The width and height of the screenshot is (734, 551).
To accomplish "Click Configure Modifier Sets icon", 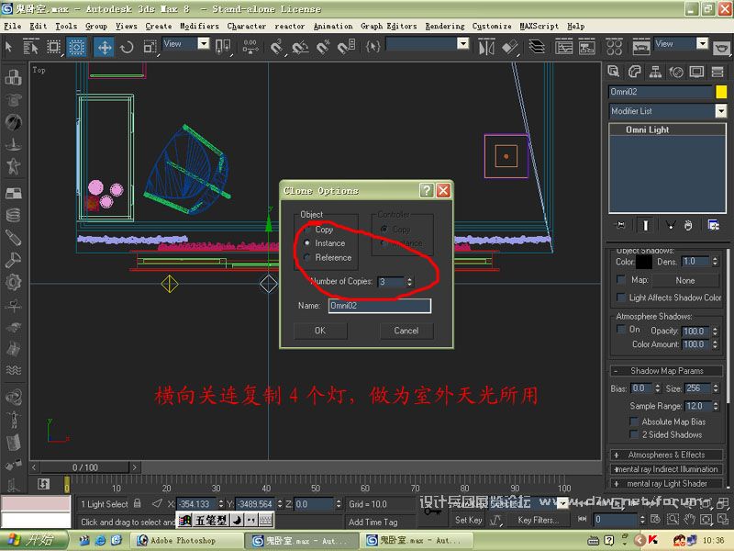I will [713, 224].
